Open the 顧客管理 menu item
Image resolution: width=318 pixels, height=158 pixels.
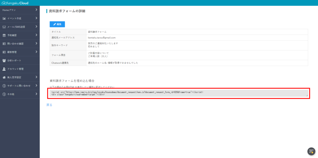(20, 52)
